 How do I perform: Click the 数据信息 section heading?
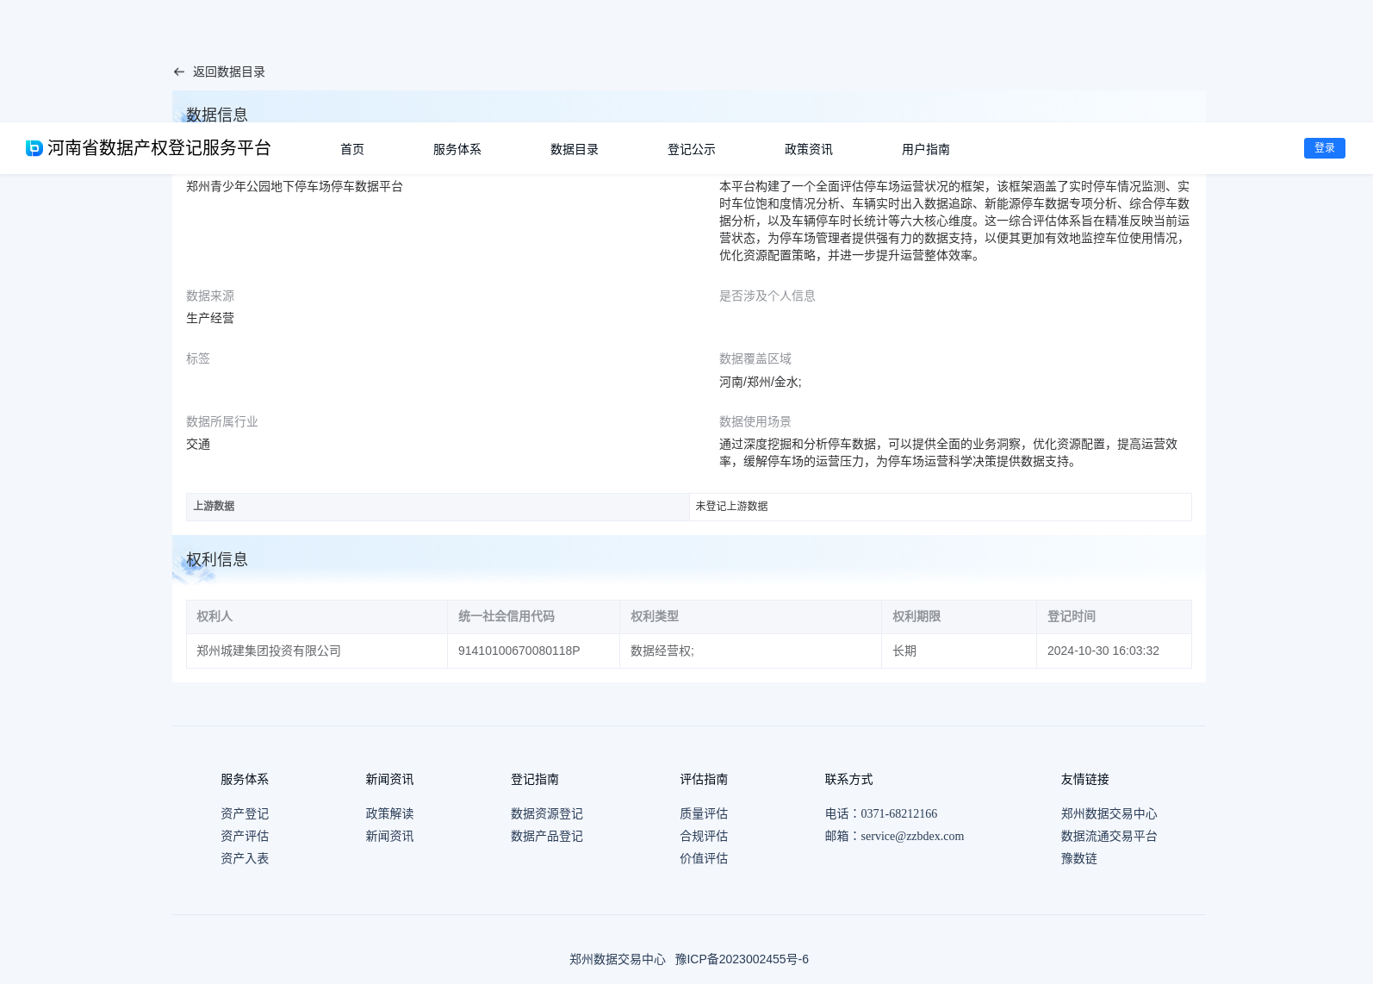pos(217,114)
